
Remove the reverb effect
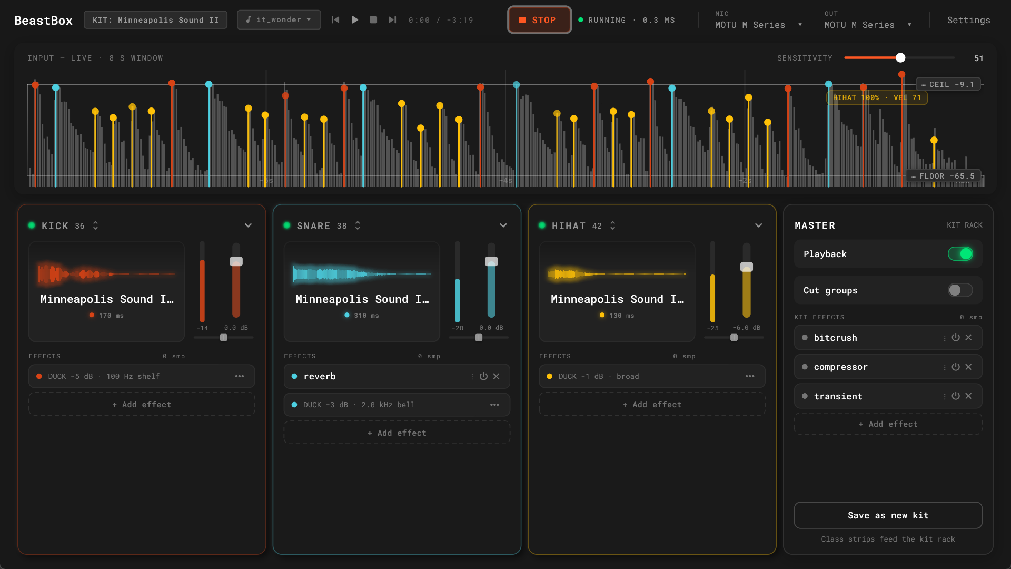[x=496, y=376]
